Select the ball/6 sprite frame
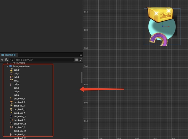Screen dimensions: 188x139 click(16, 91)
